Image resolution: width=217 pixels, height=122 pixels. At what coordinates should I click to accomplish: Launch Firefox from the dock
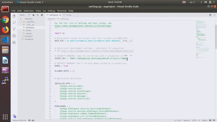coord(5,30)
